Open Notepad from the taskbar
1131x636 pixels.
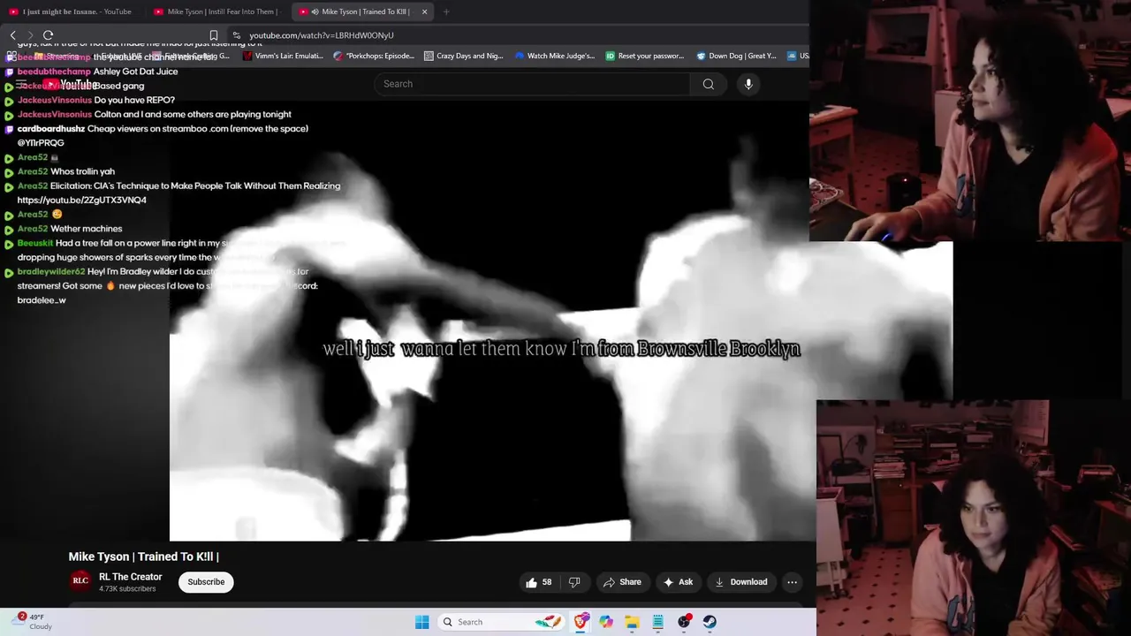click(657, 622)
